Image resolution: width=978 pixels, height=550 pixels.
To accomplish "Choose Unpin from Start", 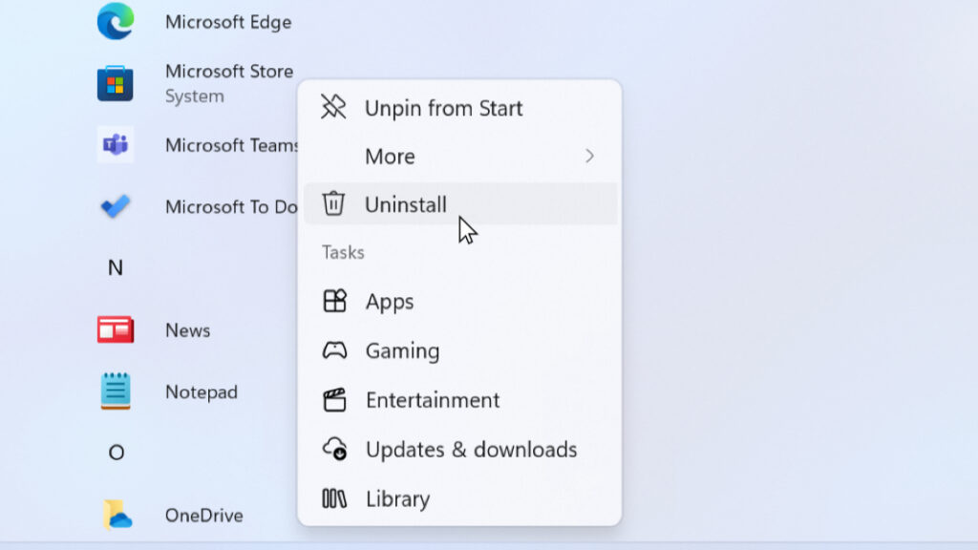I will pos(443,108).
